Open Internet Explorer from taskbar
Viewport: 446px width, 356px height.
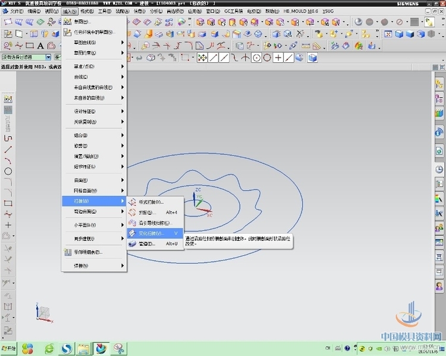[49, 349]
